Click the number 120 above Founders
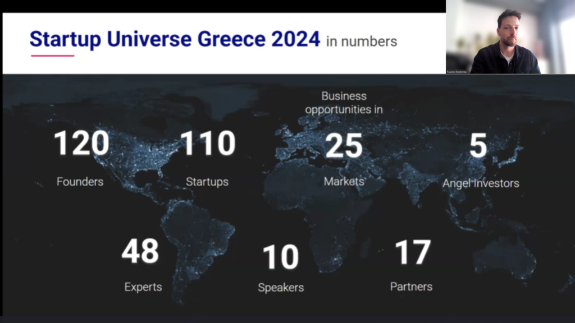This screenshot has height=323, width=575. tap(81, 143)
